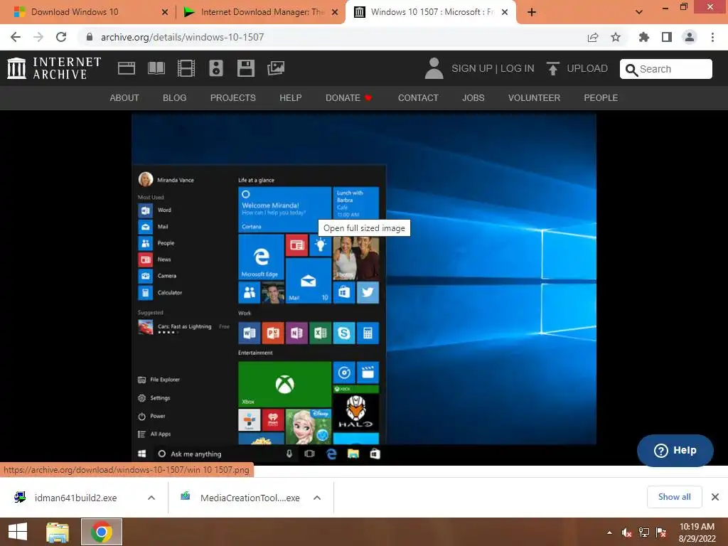Reload the current page
728x546 pixels.
pos(61,37)
